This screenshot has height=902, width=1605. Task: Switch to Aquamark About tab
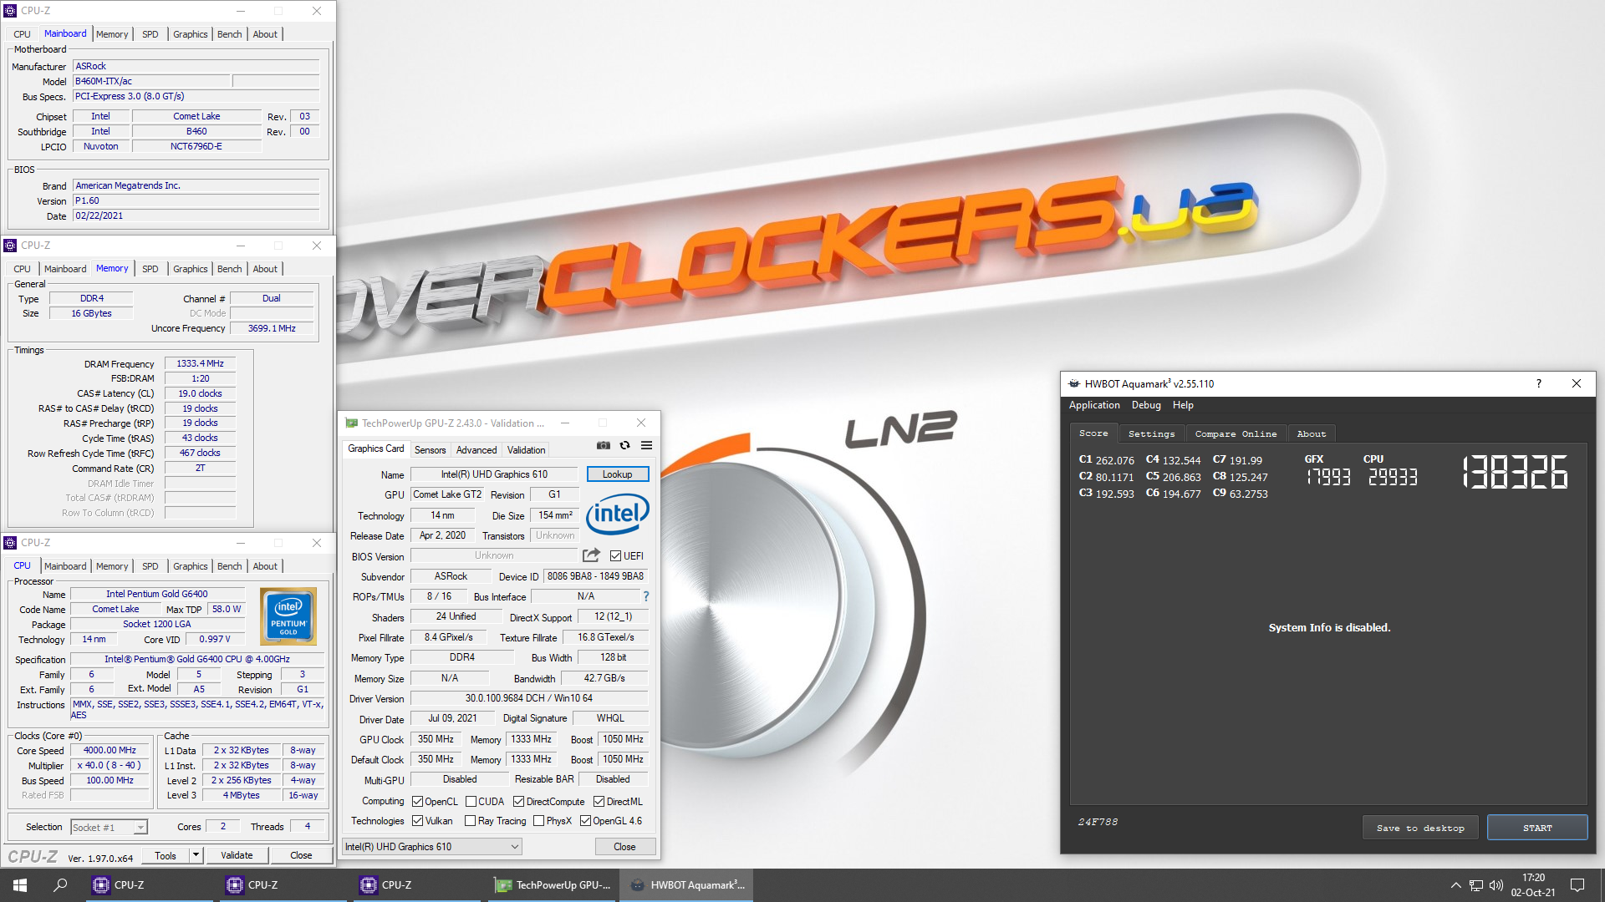coord(1312,433)
